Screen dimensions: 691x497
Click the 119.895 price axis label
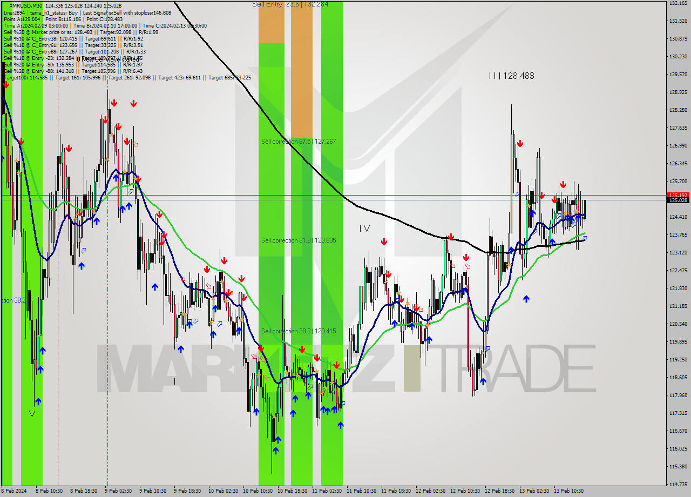pos(678,341)
